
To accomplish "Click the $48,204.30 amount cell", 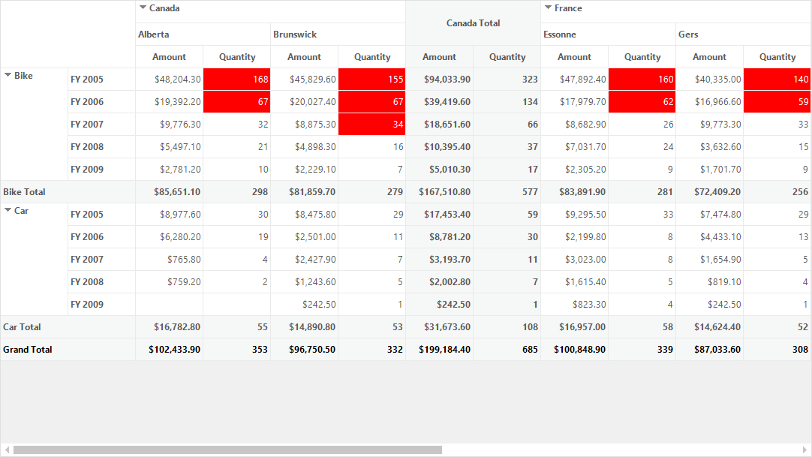I will (x=169, y=80).
